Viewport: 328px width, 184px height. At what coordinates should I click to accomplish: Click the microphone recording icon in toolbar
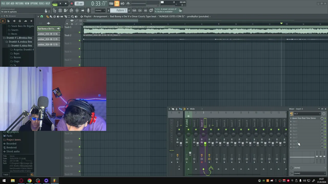88,10
